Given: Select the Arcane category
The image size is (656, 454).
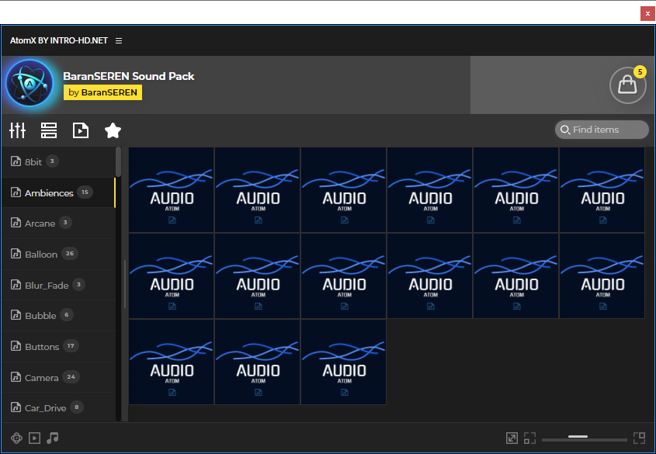Looking at the screenshot, I should (58, 224).
